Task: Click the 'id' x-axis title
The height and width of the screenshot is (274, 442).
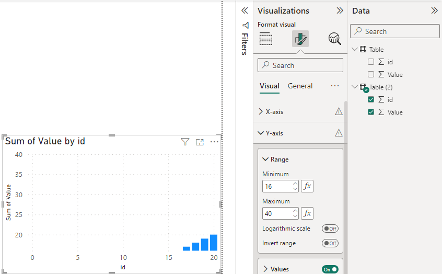Action: tap(123, 267)
